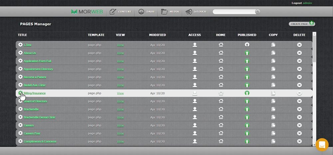Delete the Application Form Full page
The image size is (333, 155).
299,61
